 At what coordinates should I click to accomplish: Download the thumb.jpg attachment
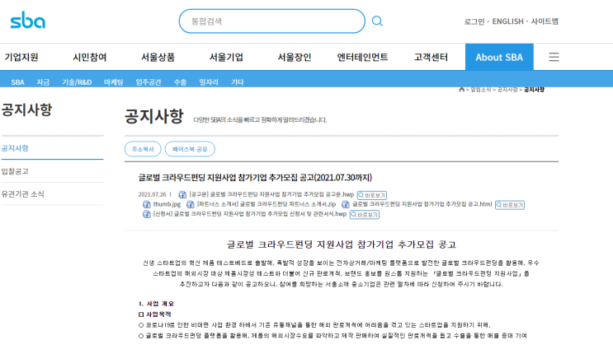click(167, 204)
